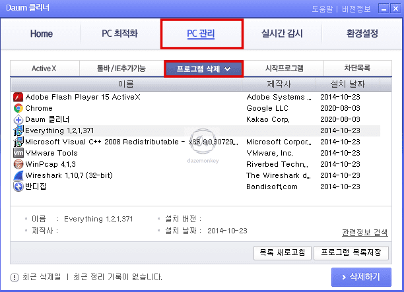The image size is (404, 292).
Task: Click the 삭제하기 button
Action: click(x=361, y=277)
